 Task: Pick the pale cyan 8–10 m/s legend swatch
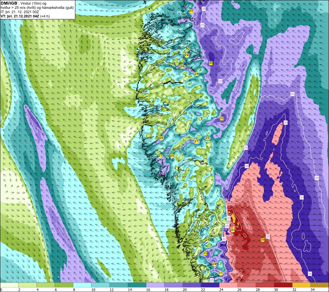point(82,285)
